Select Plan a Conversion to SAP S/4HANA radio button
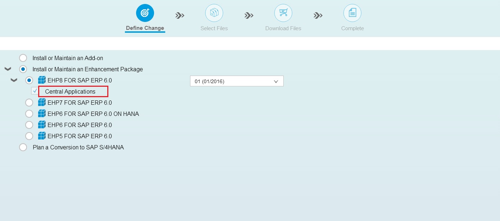This screenshot has height=221, width=500. point(23,147)
